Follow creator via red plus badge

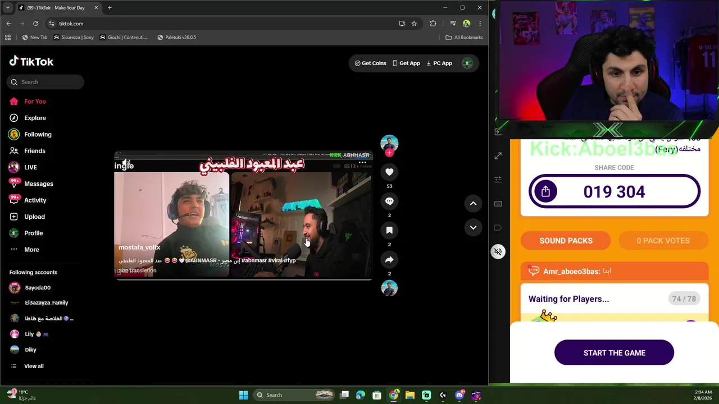pos(389,153)
